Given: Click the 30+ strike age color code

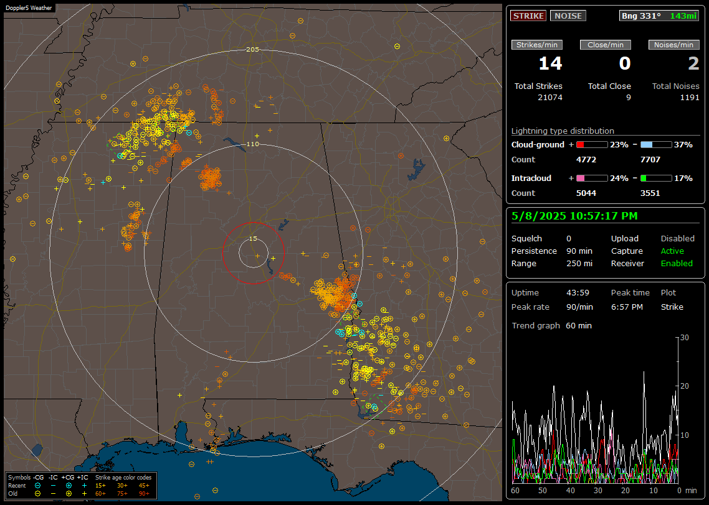Looking at the screenshot, I should (122, 486).
